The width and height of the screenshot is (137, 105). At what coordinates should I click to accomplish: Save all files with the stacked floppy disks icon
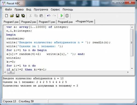(x=23, y=16)
